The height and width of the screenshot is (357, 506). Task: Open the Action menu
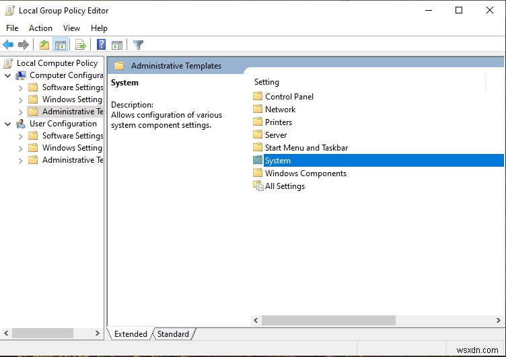click(40, 28)
